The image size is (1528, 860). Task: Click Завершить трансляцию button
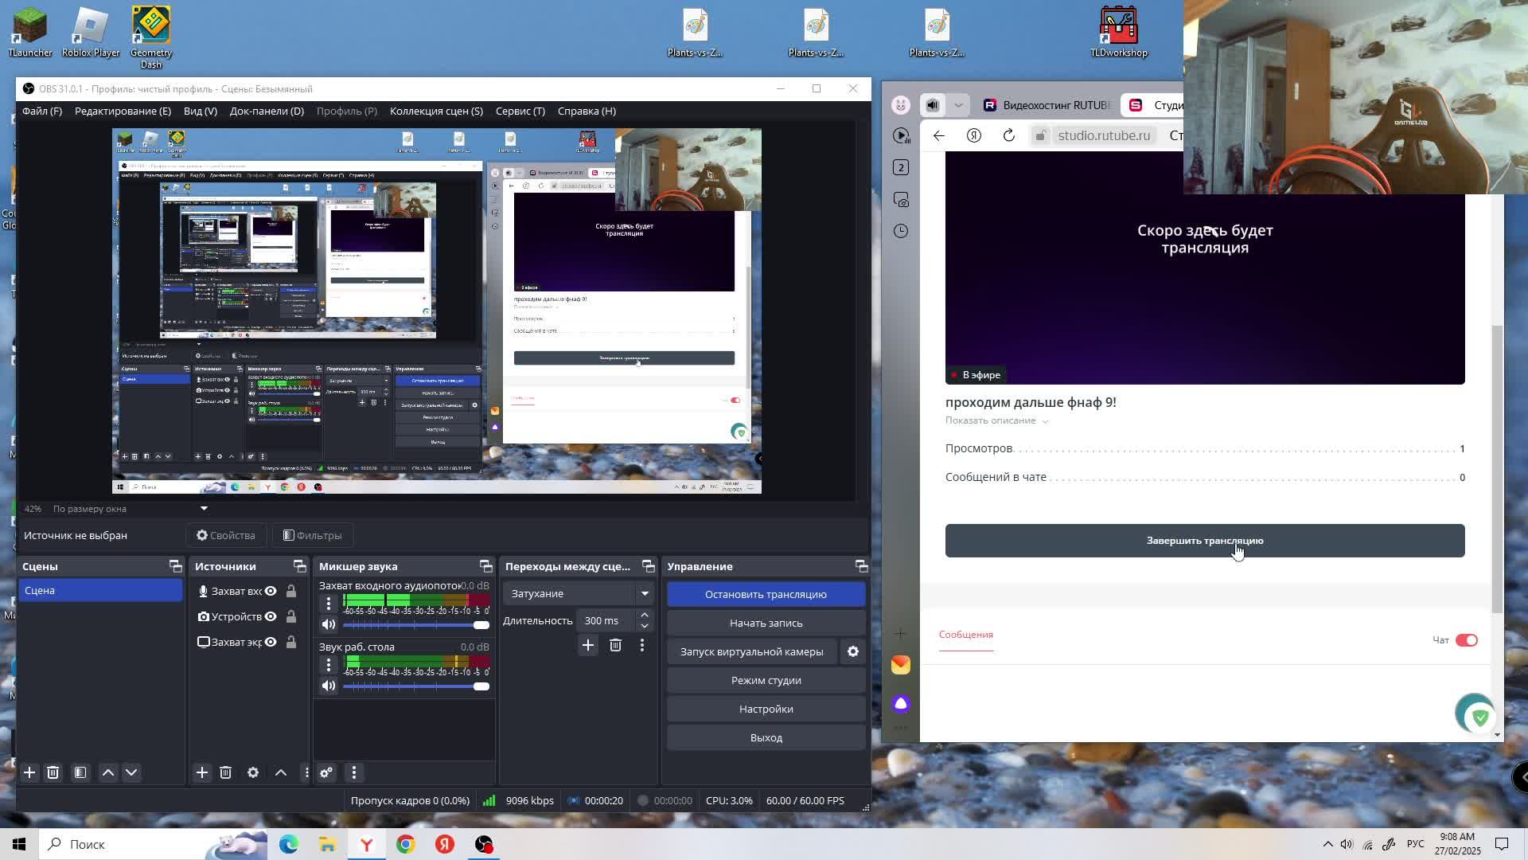[1204, 541]
